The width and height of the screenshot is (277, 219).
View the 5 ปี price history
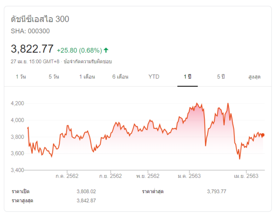221,77
